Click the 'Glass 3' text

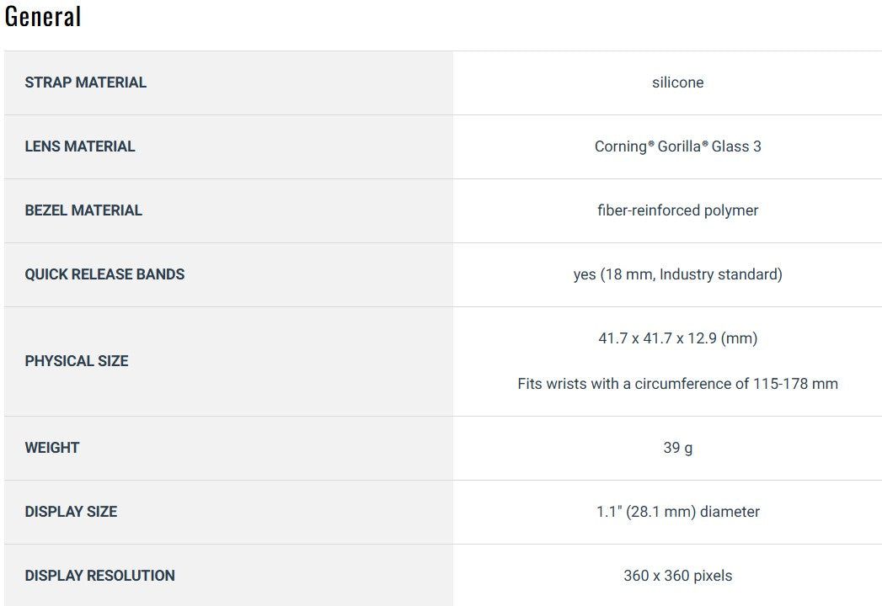736,146
